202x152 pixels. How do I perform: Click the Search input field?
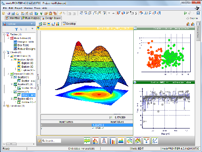(51, 141)
